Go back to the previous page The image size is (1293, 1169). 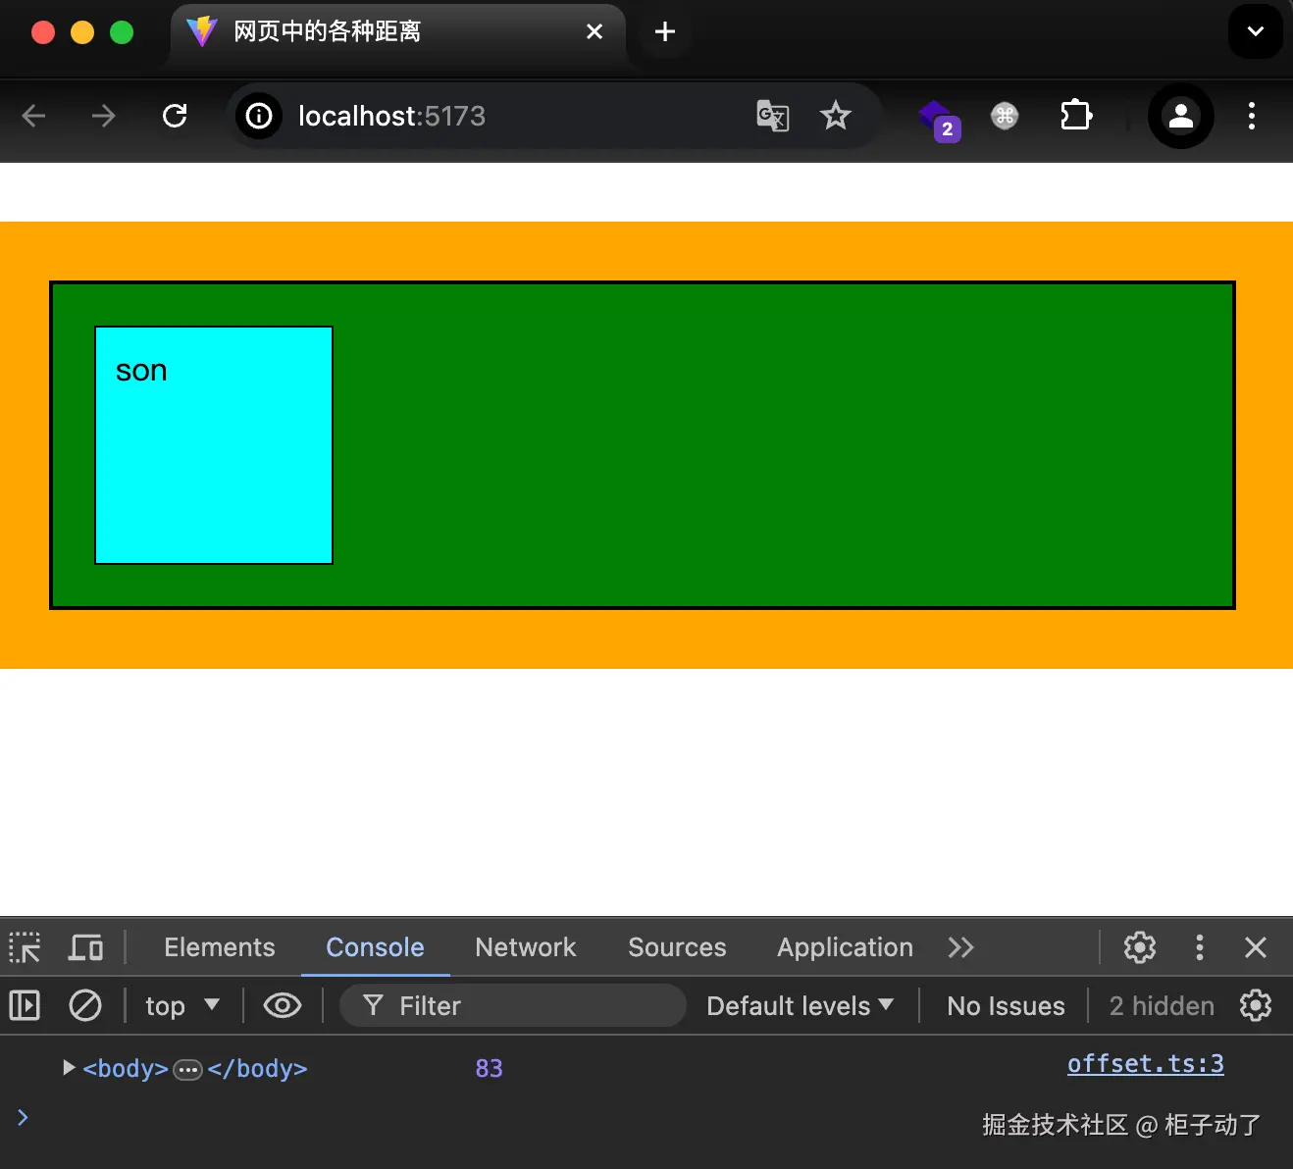34,116
